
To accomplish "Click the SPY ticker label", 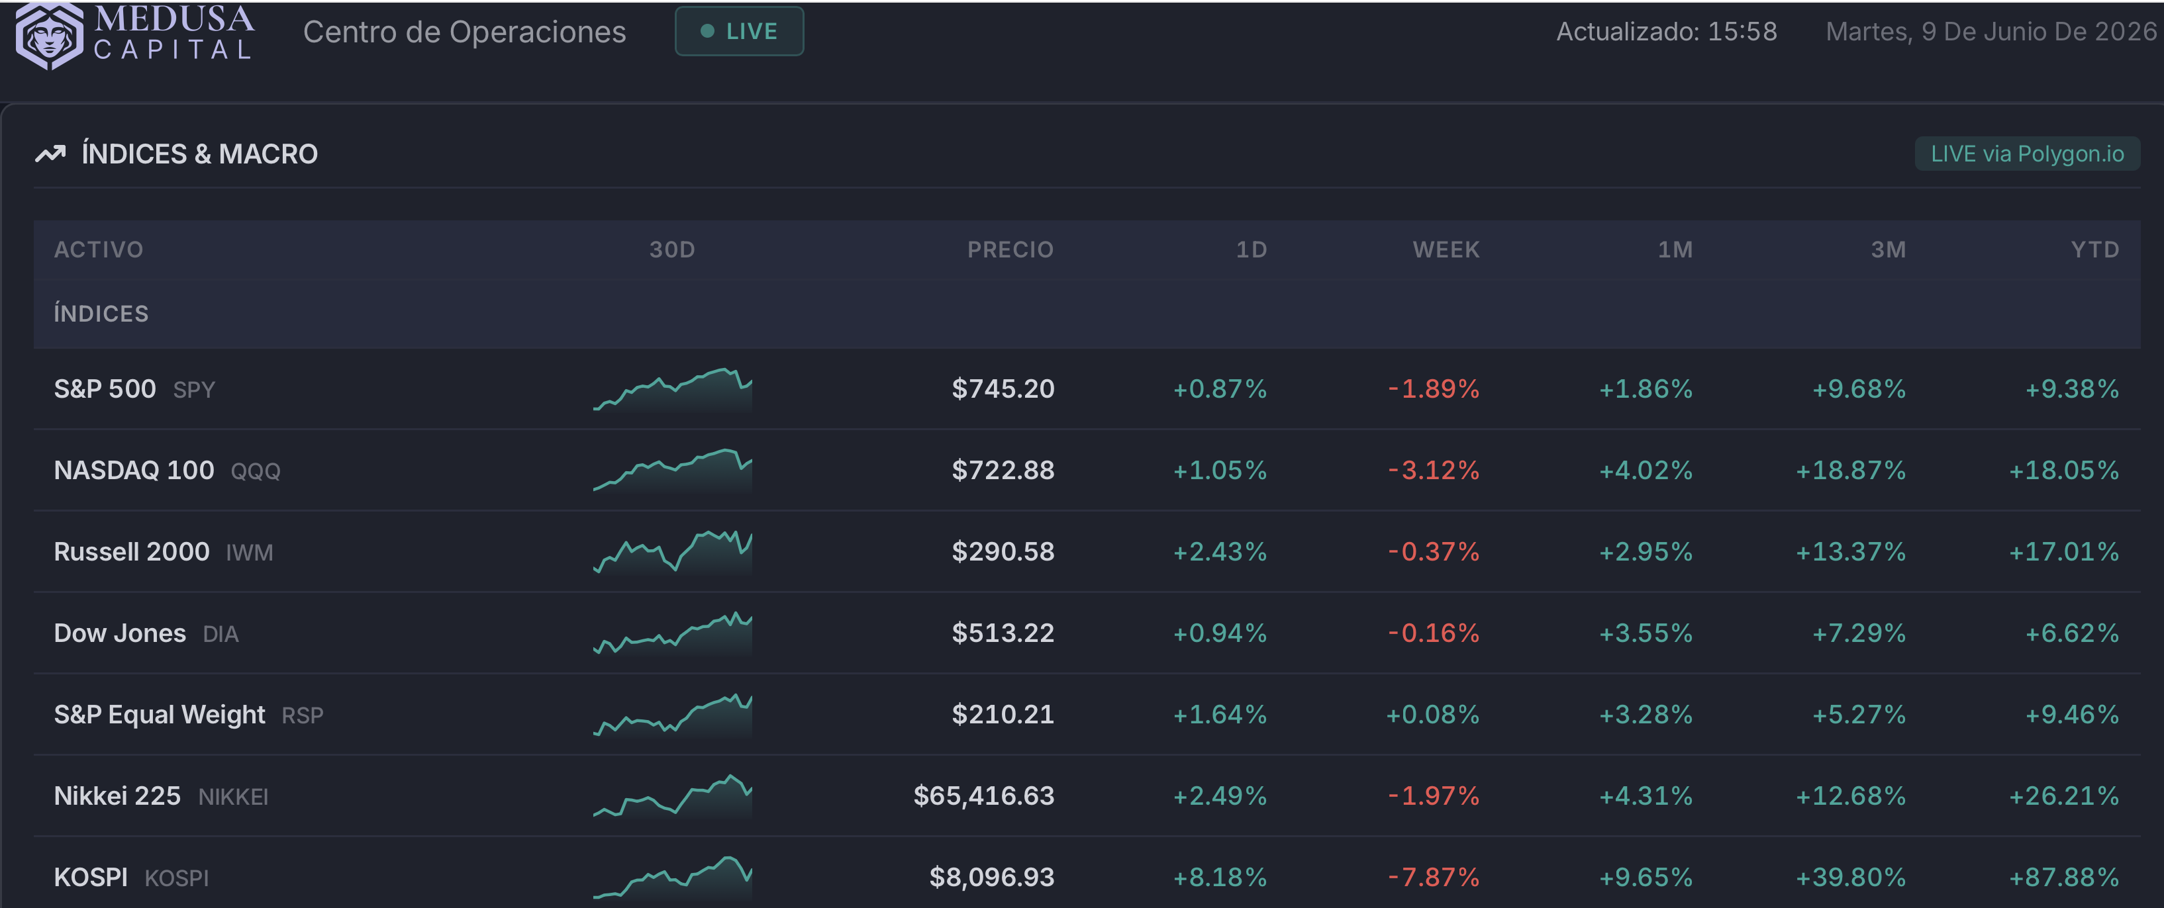I will (x=194, y=390).
